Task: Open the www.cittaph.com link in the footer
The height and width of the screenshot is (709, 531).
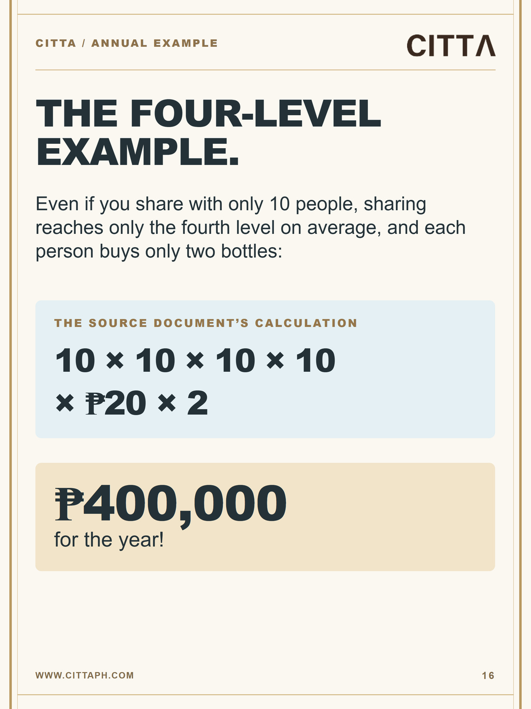Action: [x=85, y=676]
